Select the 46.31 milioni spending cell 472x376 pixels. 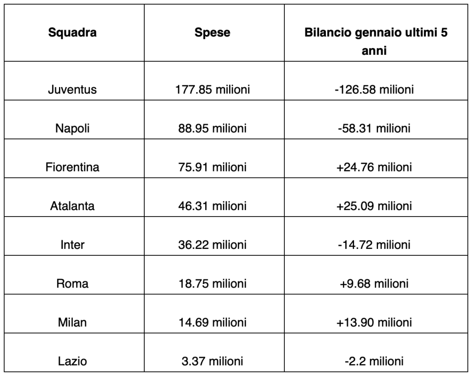212,205
